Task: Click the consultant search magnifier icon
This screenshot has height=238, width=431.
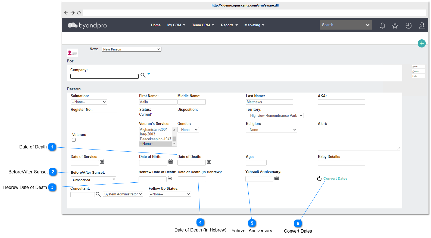Action: [98, 194]
